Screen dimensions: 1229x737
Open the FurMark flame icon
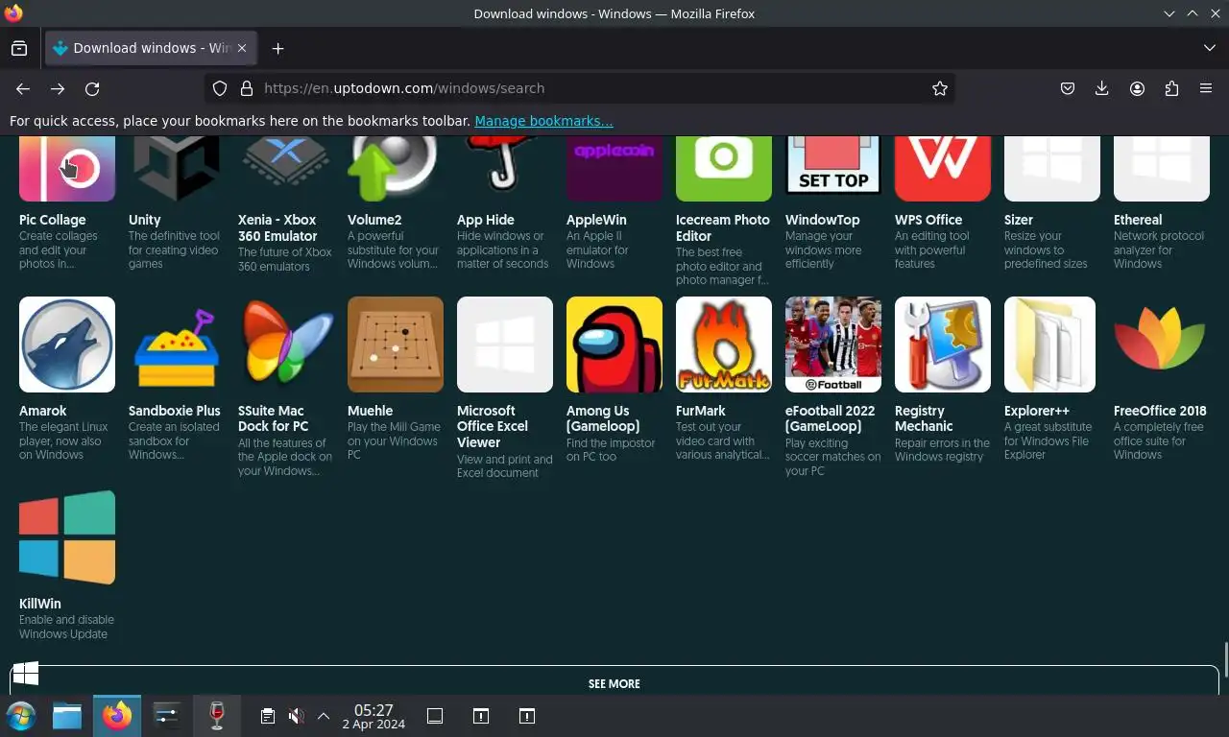724,345
